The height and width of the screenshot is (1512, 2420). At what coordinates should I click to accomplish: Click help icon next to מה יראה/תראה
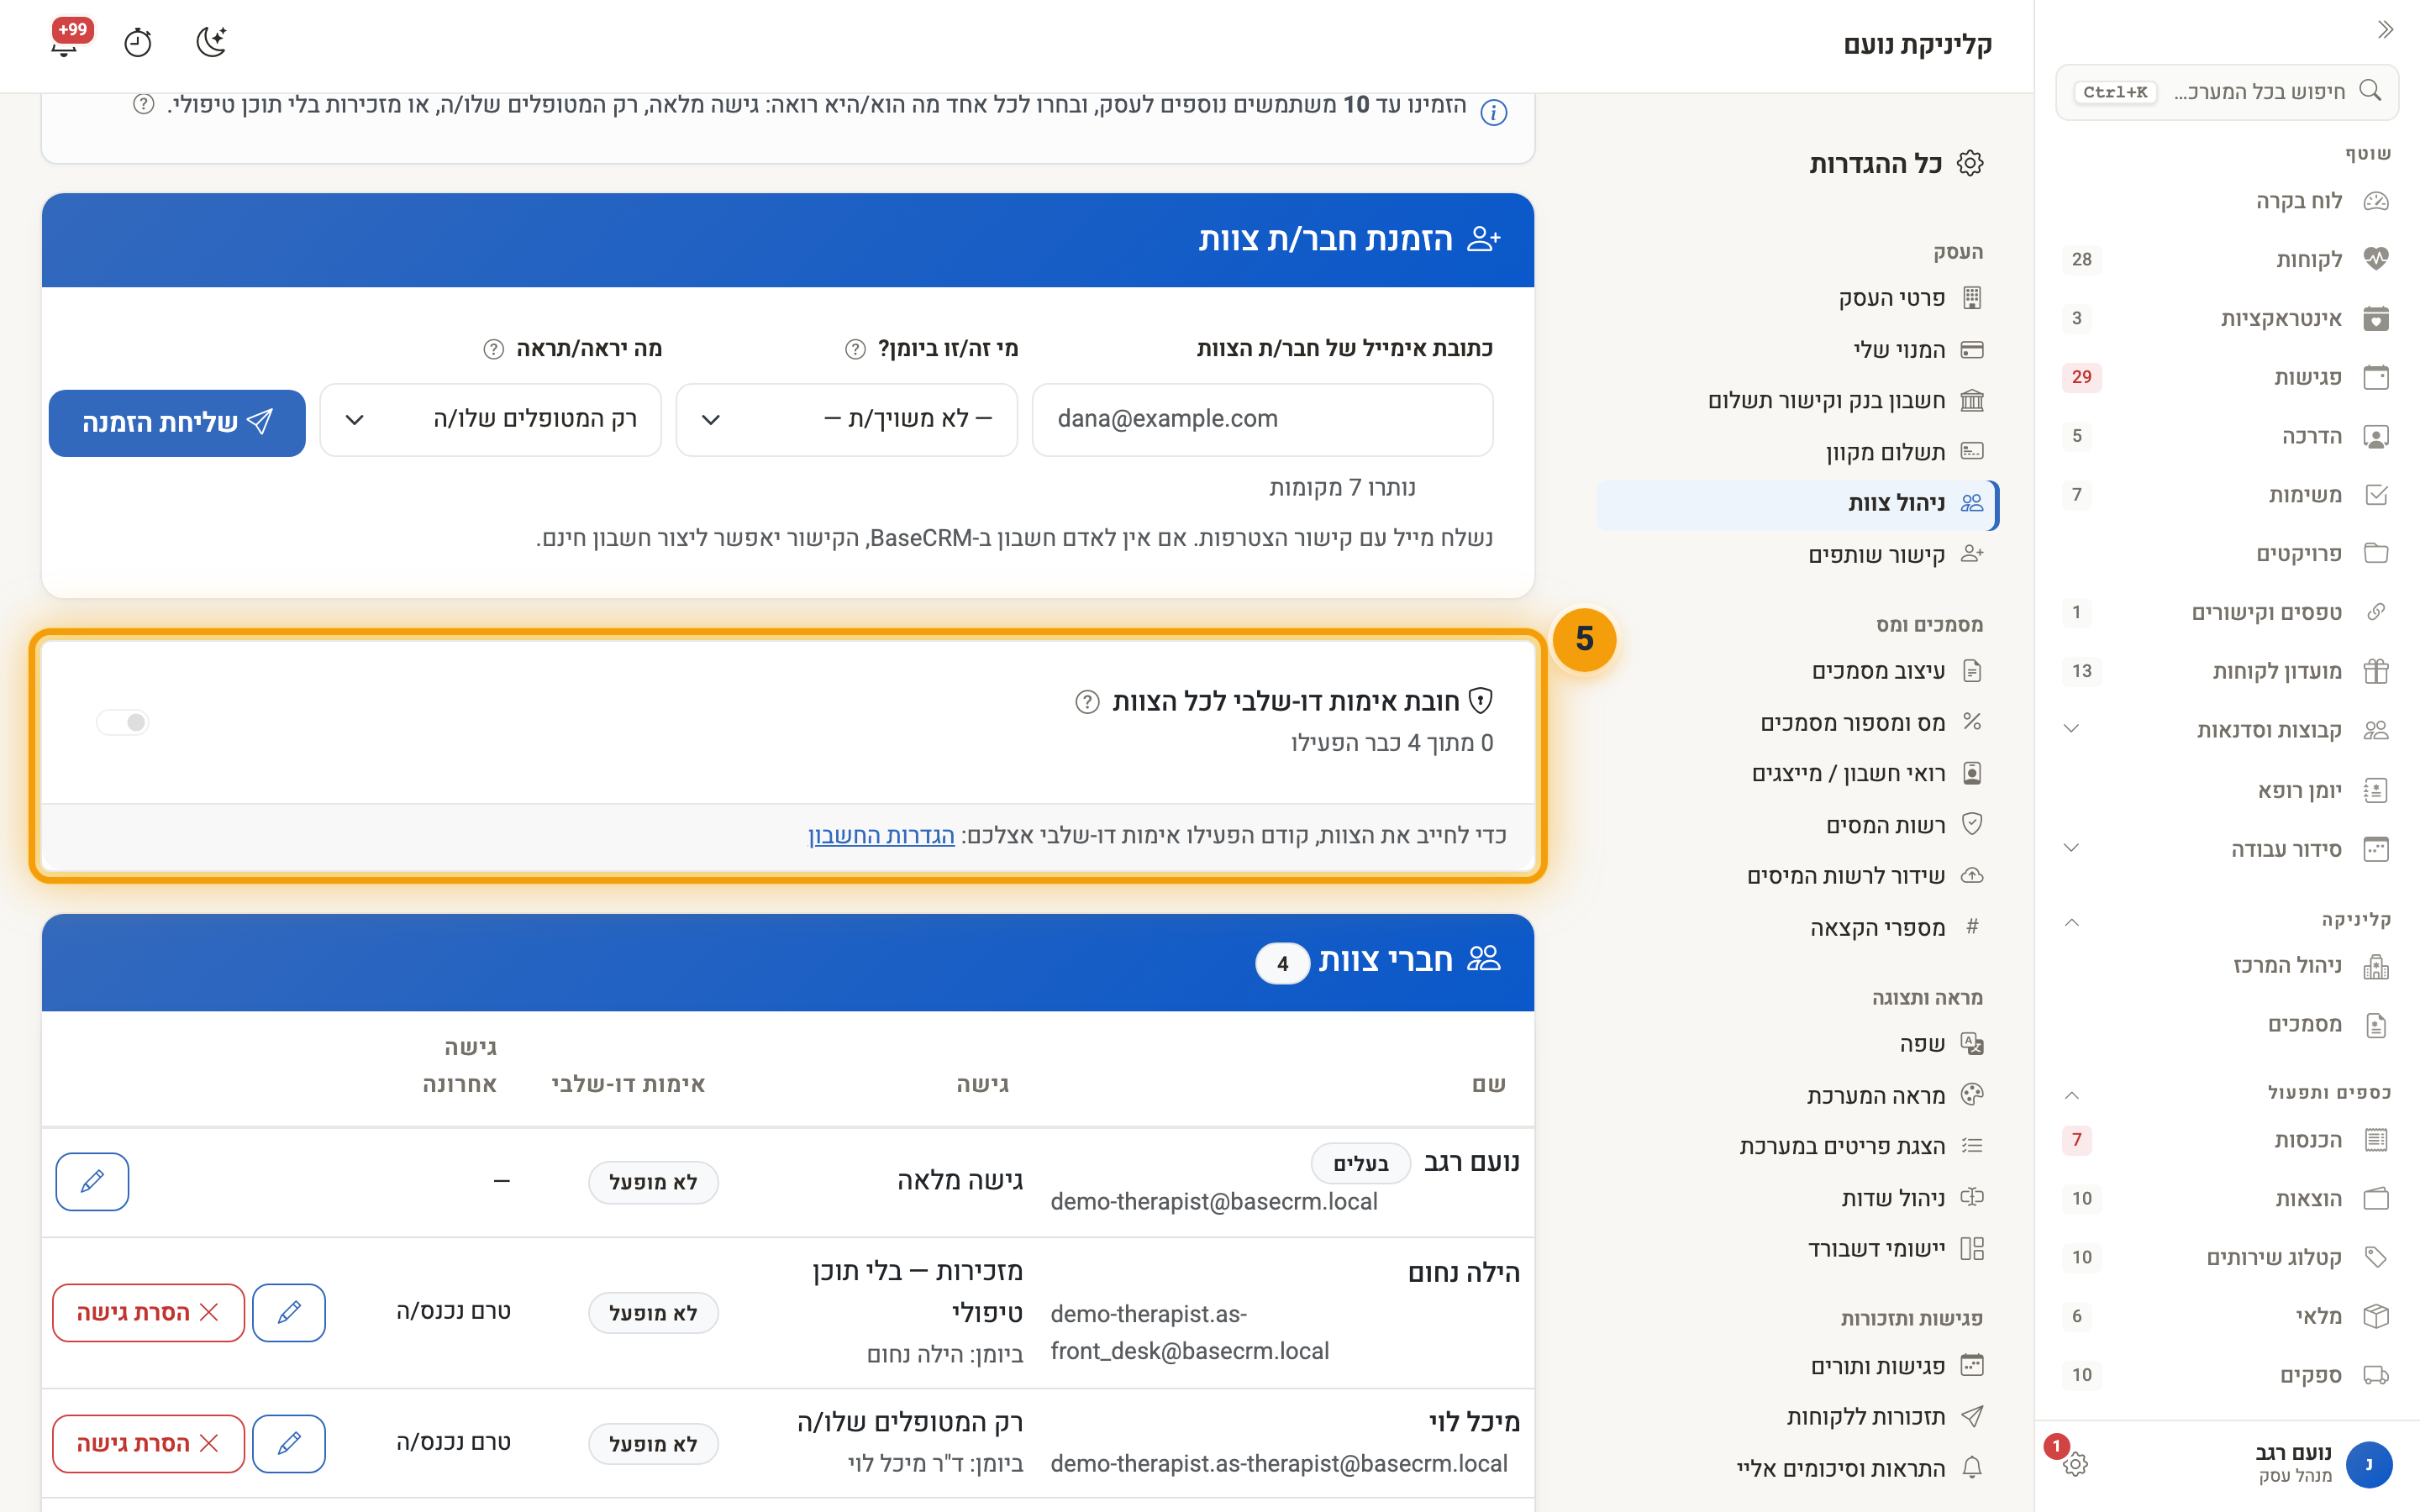pos(493,349)
